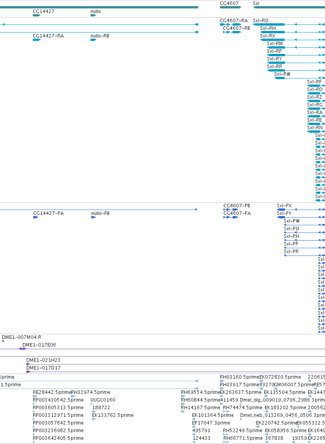Click the 367838 EST label

[x=274, y=438]
